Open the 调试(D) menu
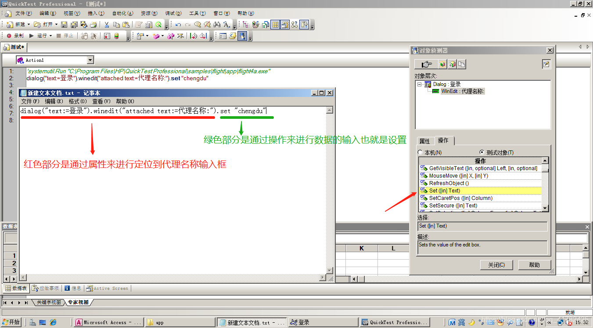593x328 pixels. (173, 14)
